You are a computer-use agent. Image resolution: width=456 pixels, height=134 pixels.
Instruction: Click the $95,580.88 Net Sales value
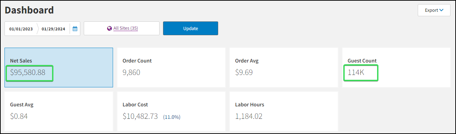pos(28,73)
